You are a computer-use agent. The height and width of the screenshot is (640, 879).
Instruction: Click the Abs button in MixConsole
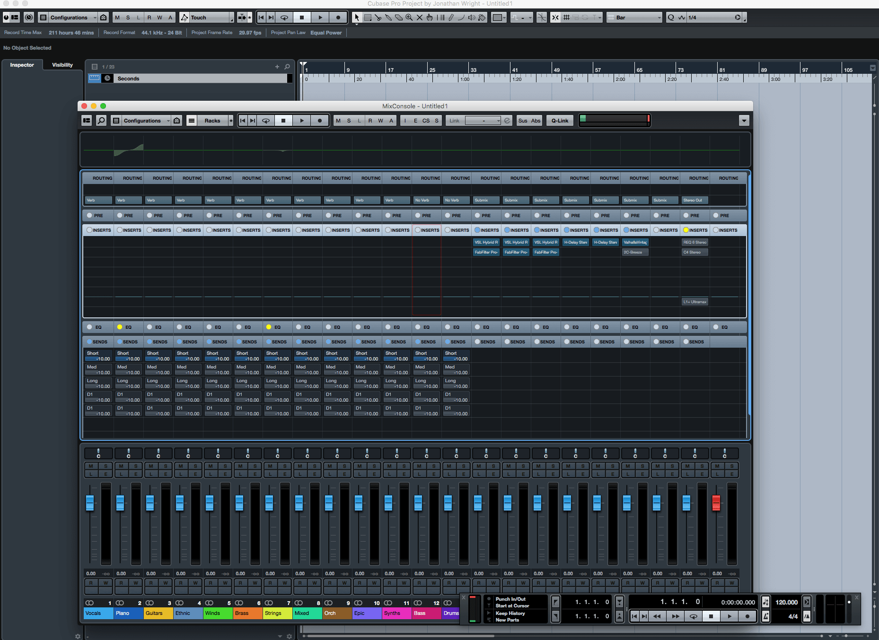tap(536, 121)
